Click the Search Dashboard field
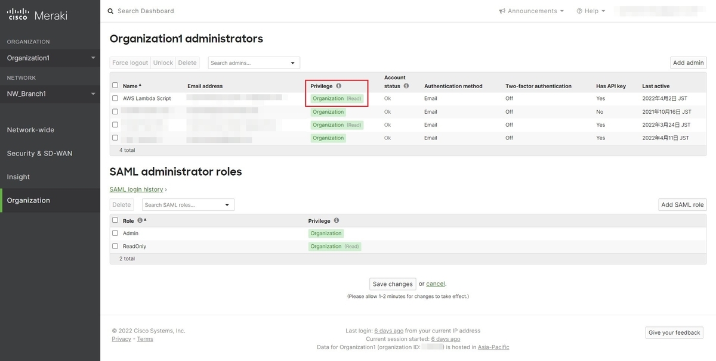 [179, 11]
